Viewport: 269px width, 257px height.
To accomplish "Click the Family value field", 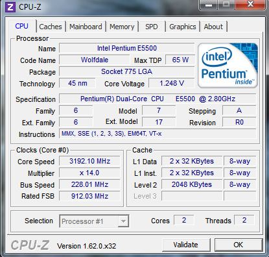I will pyautogui.click(x=76, y=110).
